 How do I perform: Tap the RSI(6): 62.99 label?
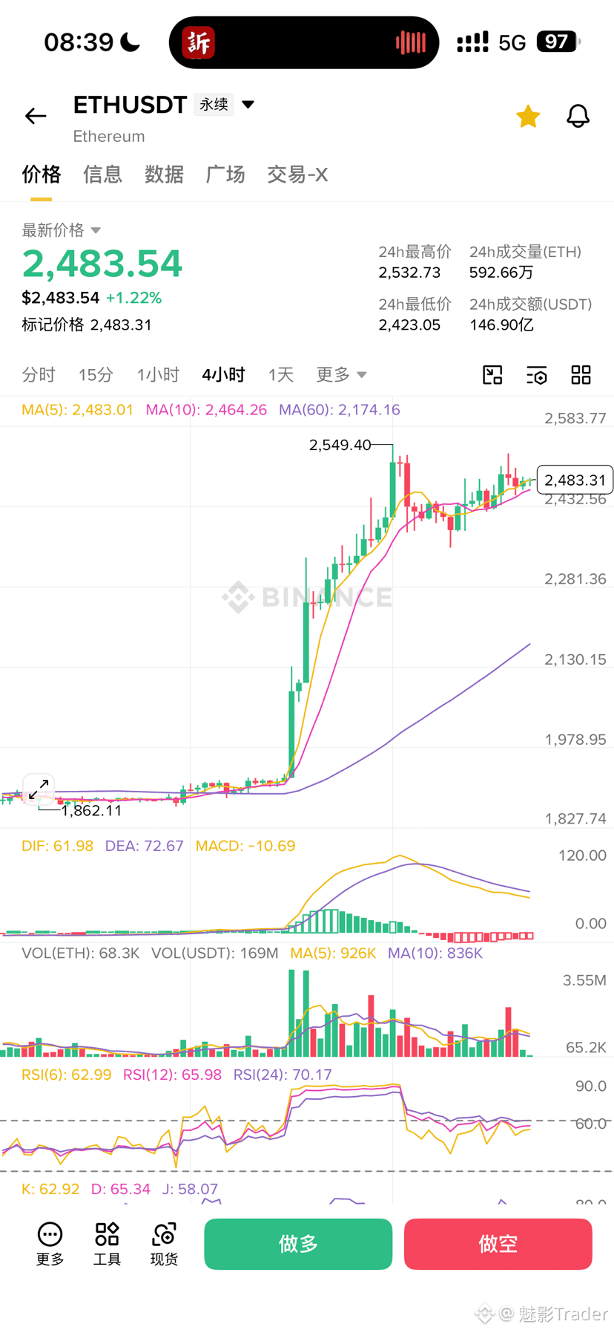tap(67, 1075)
